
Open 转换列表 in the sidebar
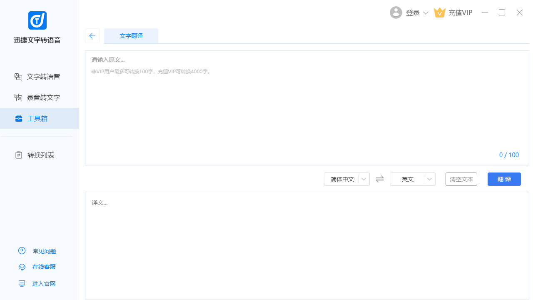tap(39, 155)
